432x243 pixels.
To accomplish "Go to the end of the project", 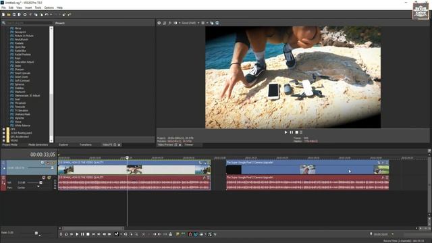I will [99, 234].
